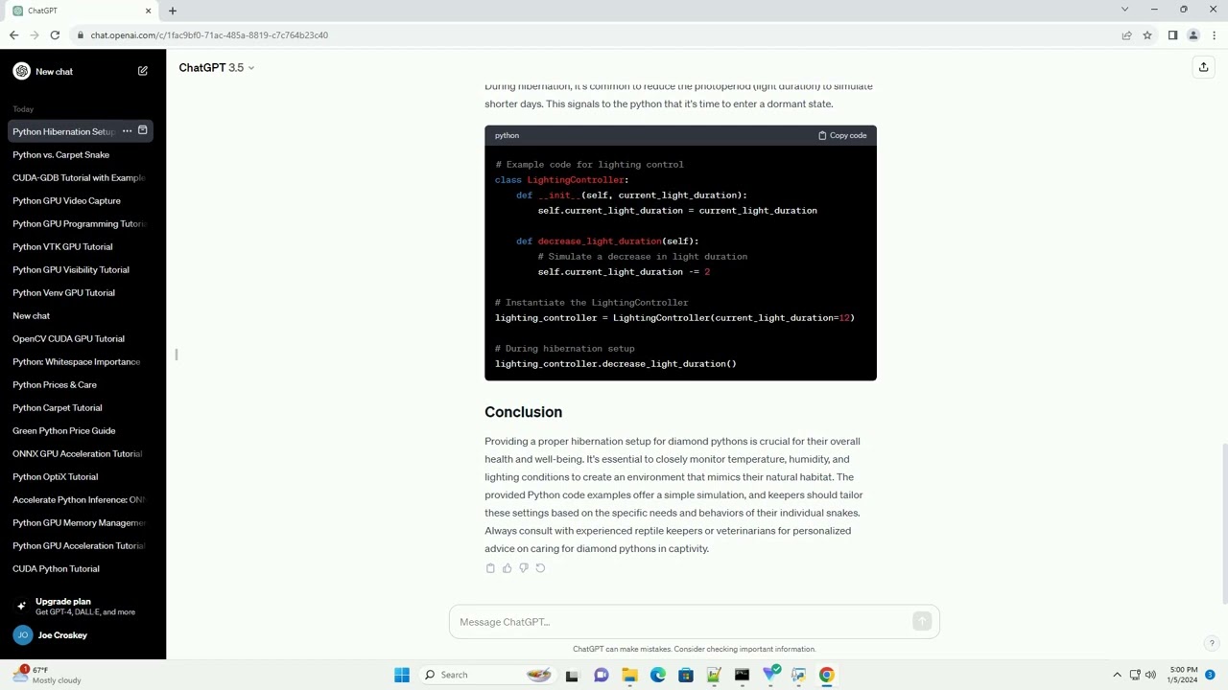Open File Explorer from taskbar
The width and height of the screenshot is (1228, 690).
pos(629,675)
